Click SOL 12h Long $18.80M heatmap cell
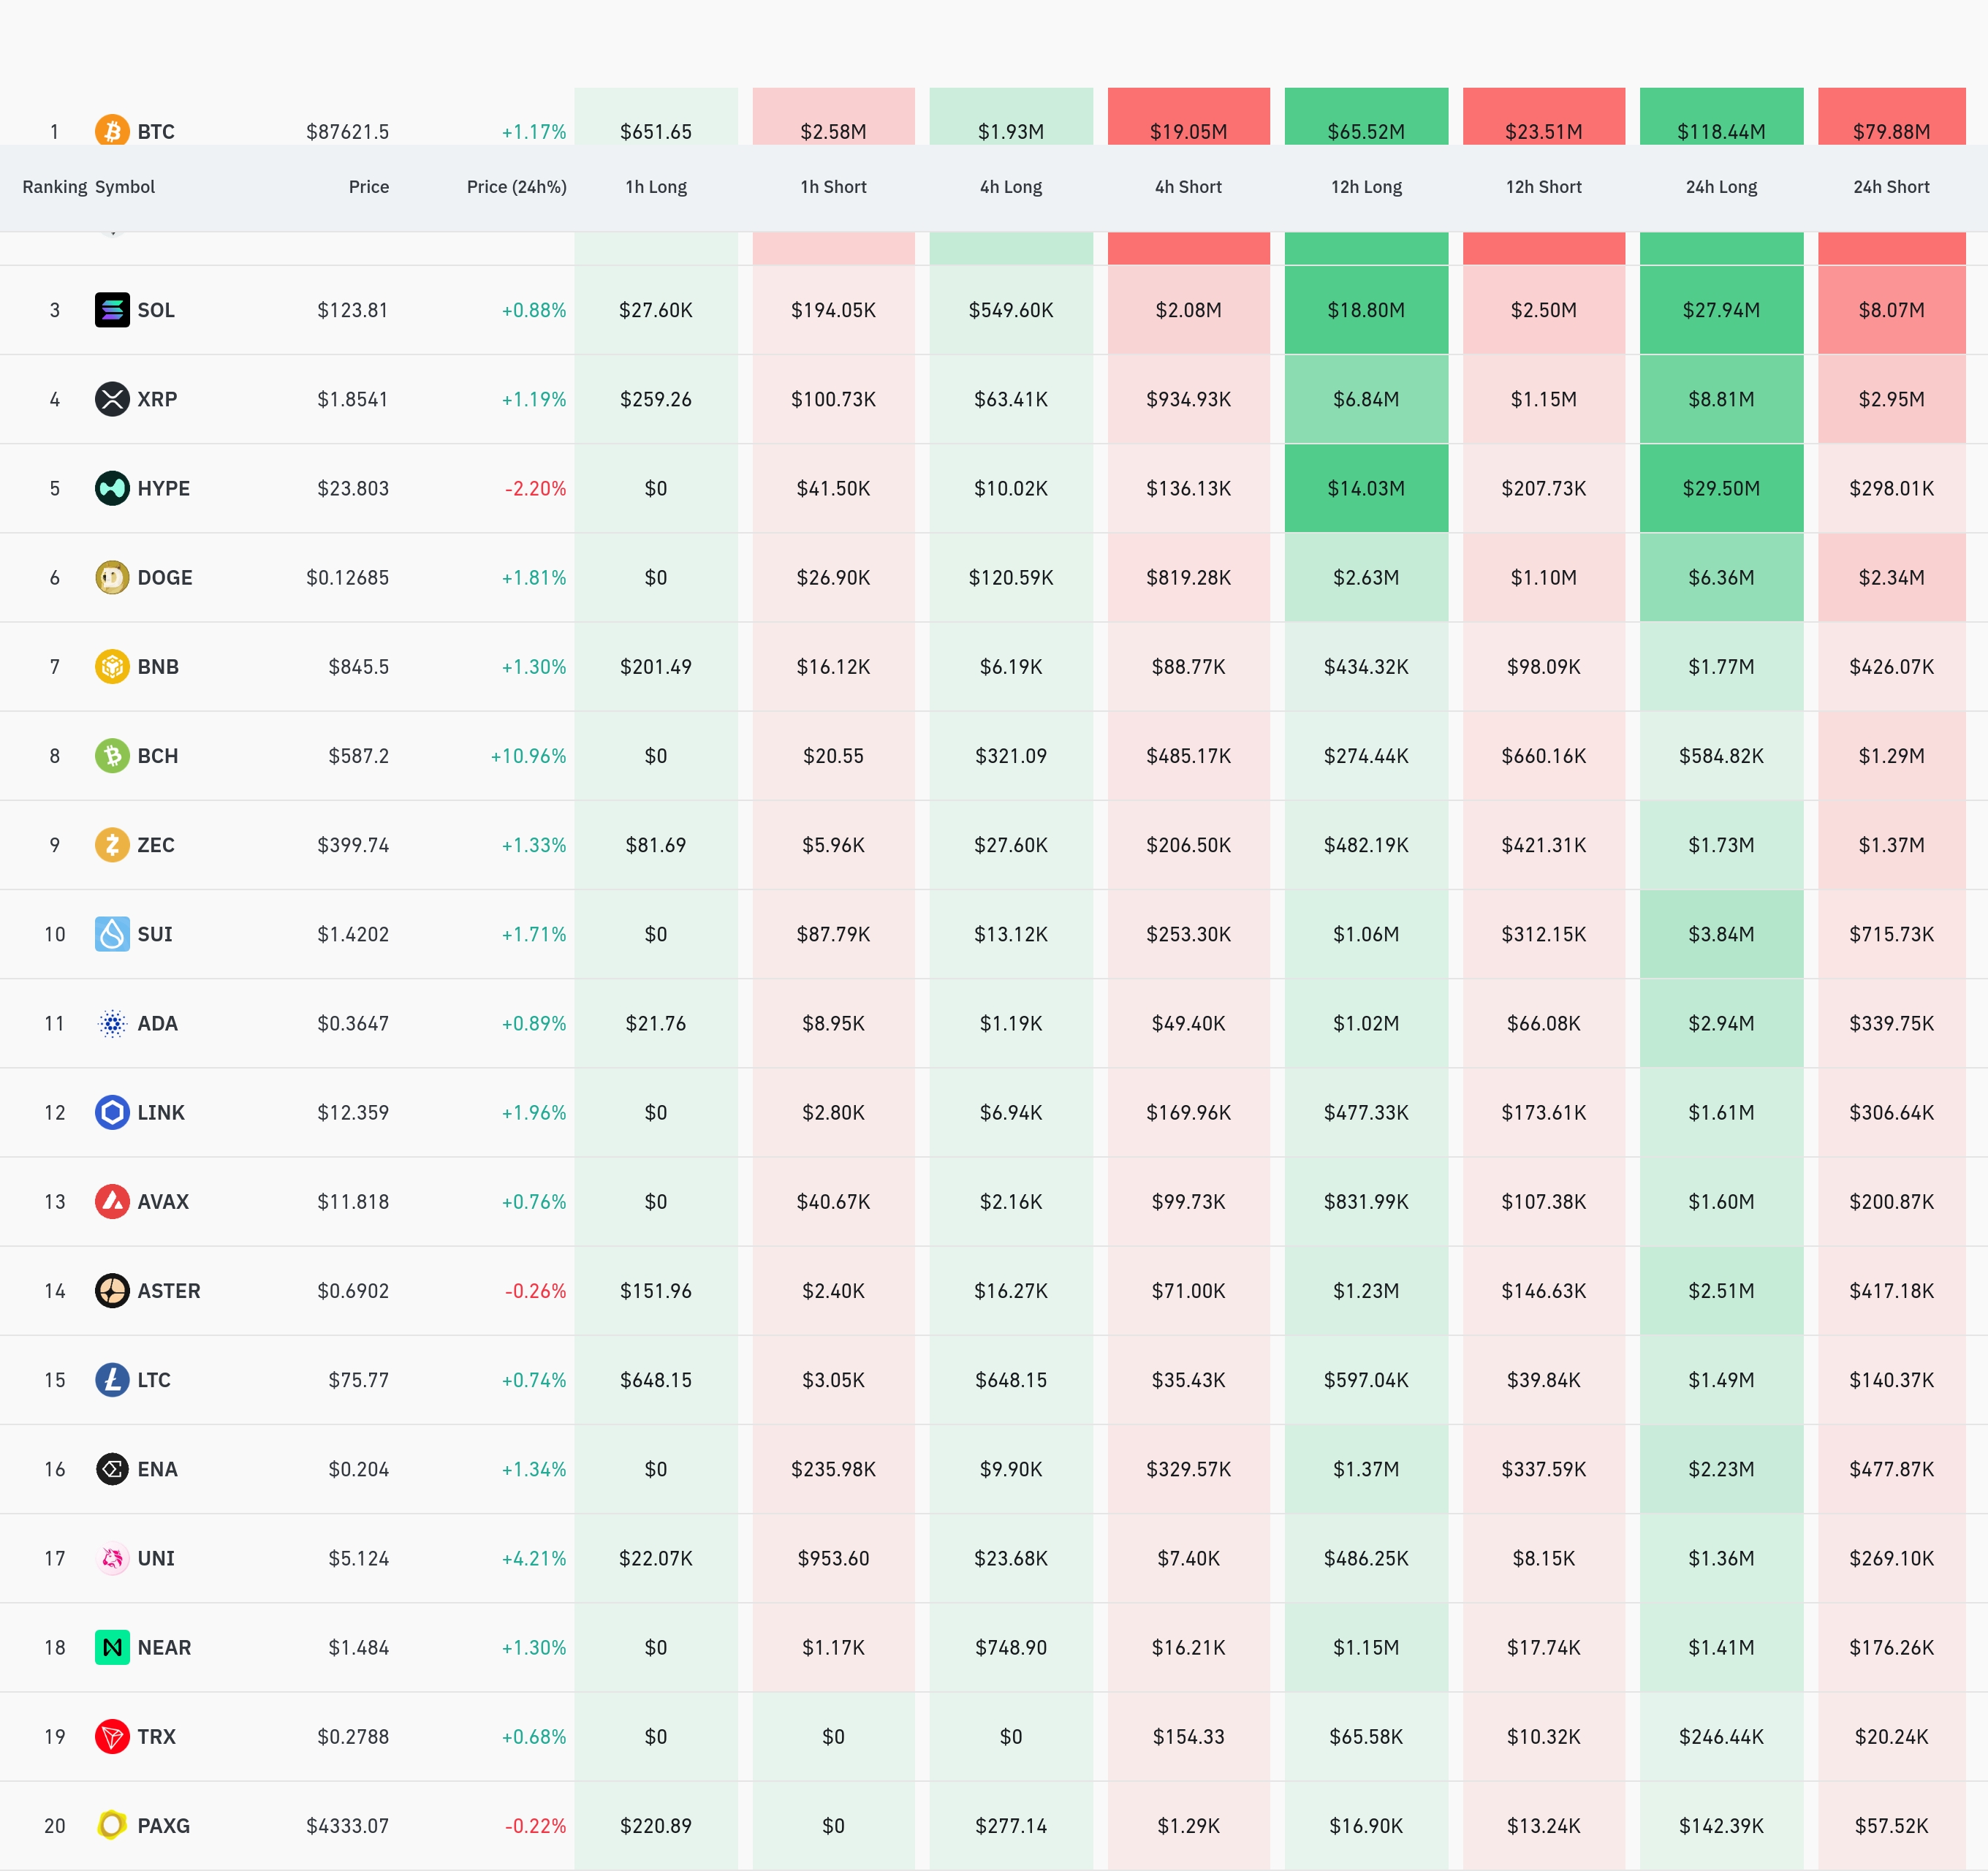The height and width of the screenshot is (1871, 1988). point(1366,310)
